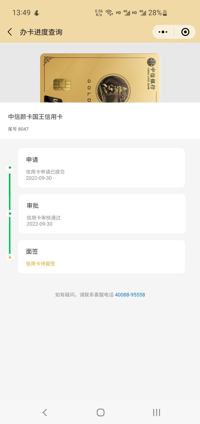The image size is (200, 424).
Task: Tap the Android back navigation button
Action: (45, 412)
